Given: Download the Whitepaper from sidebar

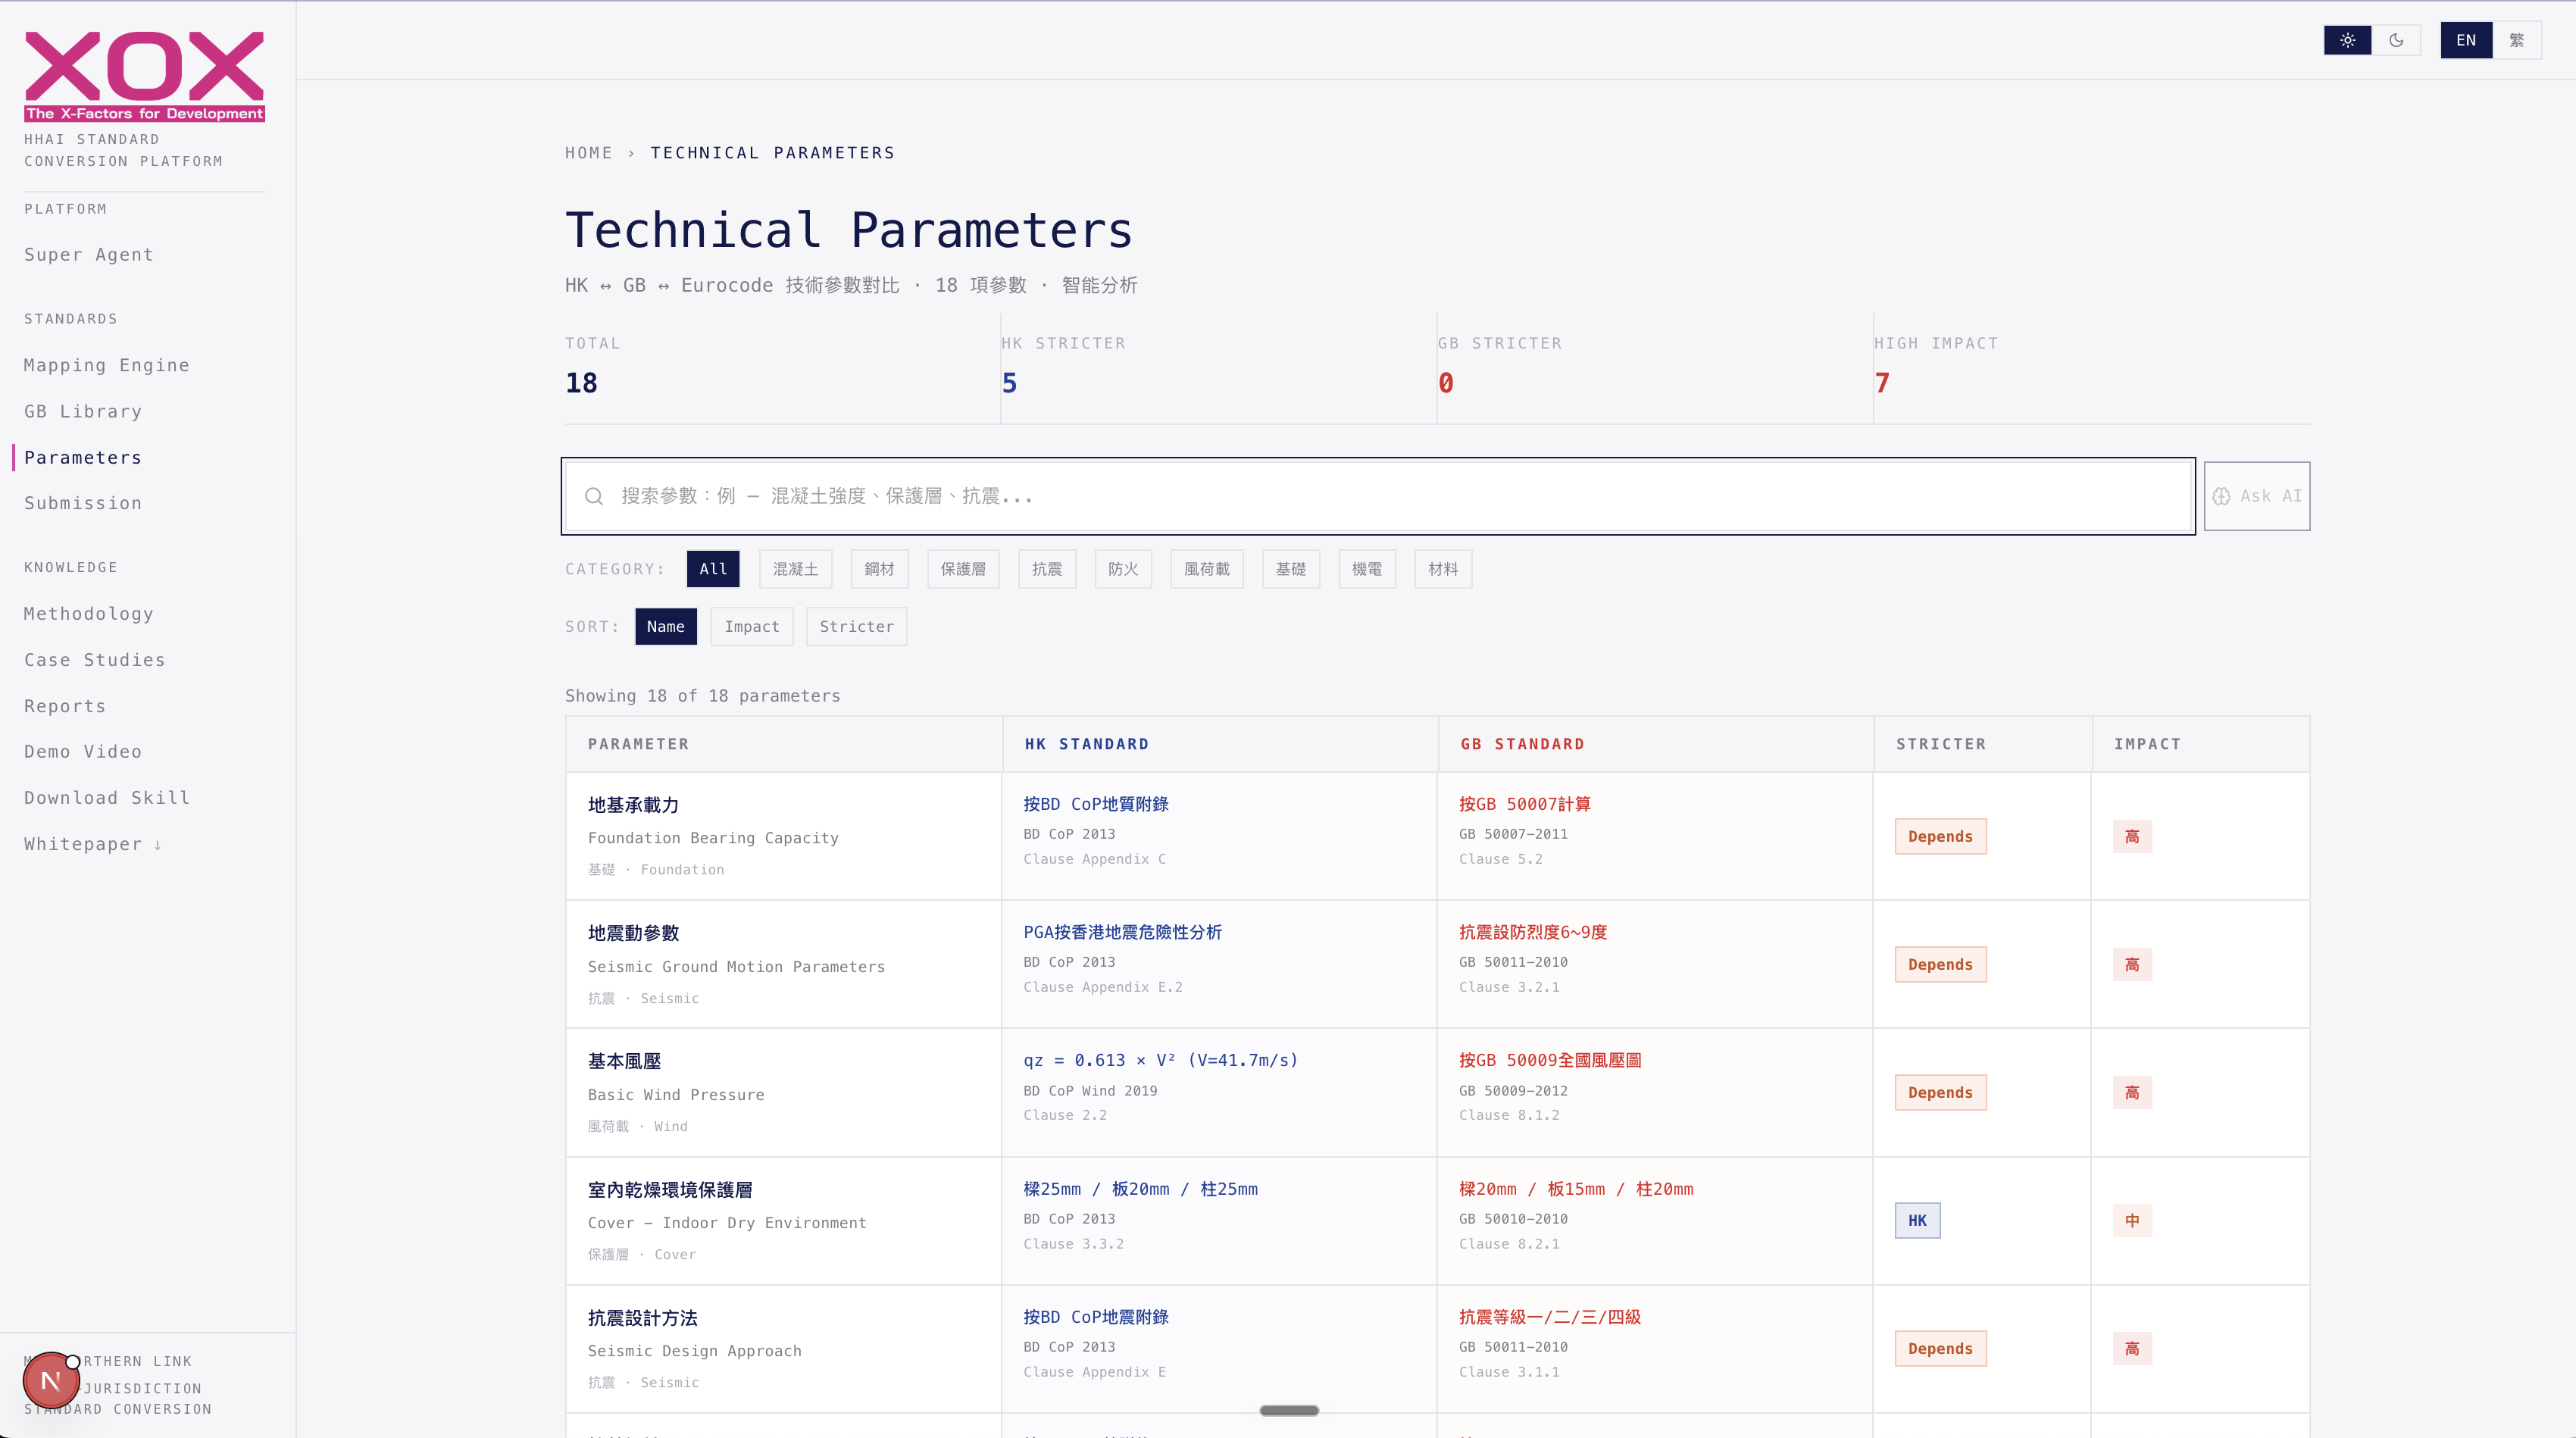Looking at the screenshot, I should pos(93,844).
